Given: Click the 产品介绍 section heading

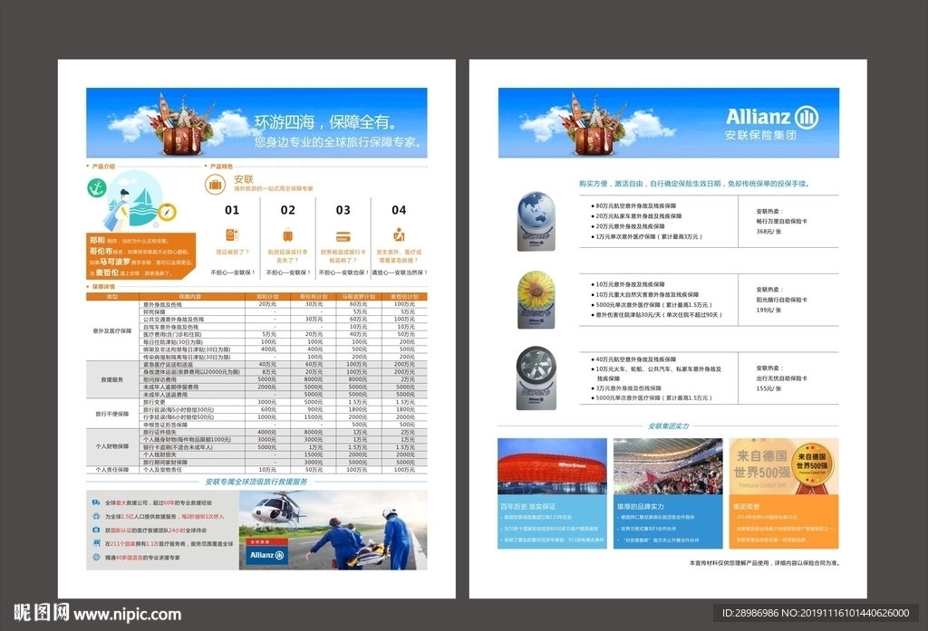Looking at the screenshot, I should coord(103,167).
